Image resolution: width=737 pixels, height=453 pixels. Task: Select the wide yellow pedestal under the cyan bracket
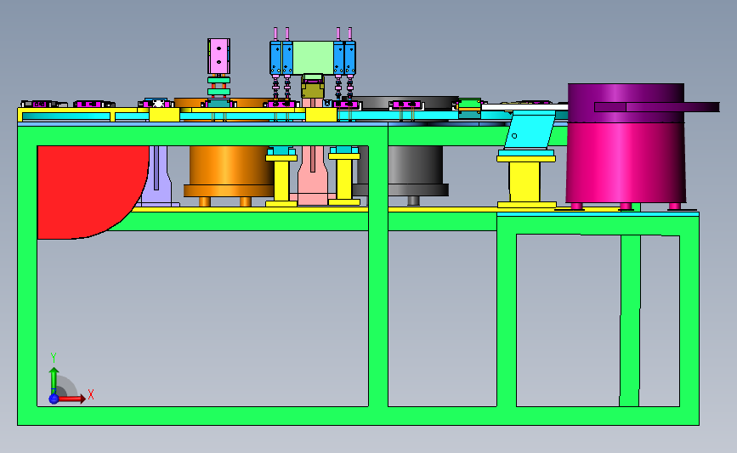(526, 181)
